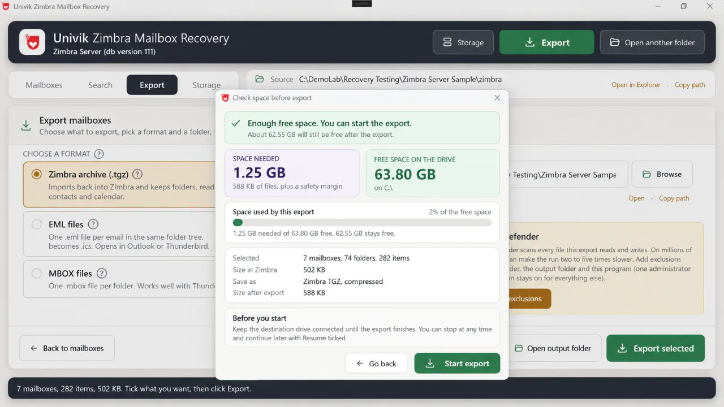Click the Size in Zimbra 502 KB value
This screenshot has height=407, width=724.
coord(313,270)
